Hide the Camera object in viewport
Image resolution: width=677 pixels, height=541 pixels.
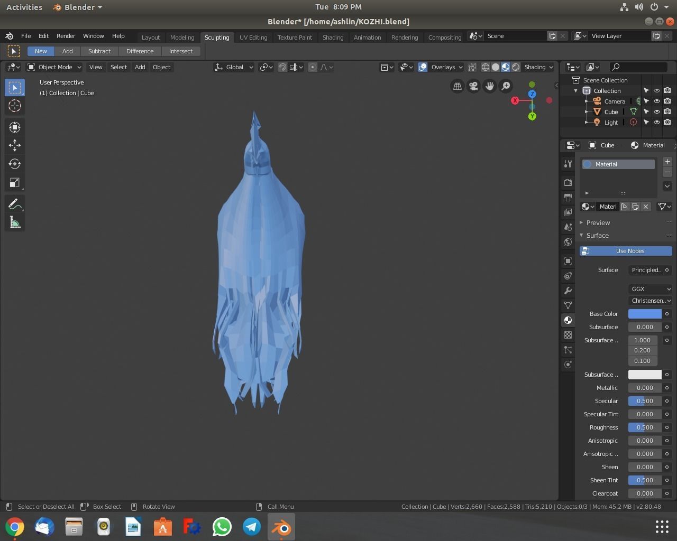point(657,101)
